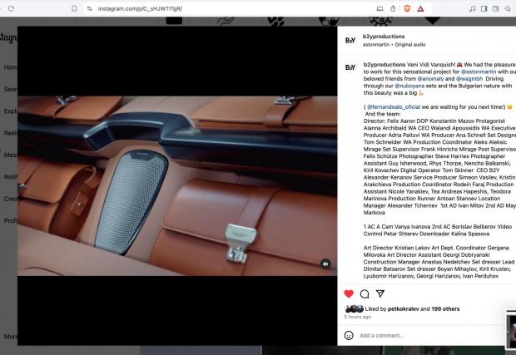Screen dimensions: 516x355
Task: Share the page using the share icon
Action: tap(393, 9)
